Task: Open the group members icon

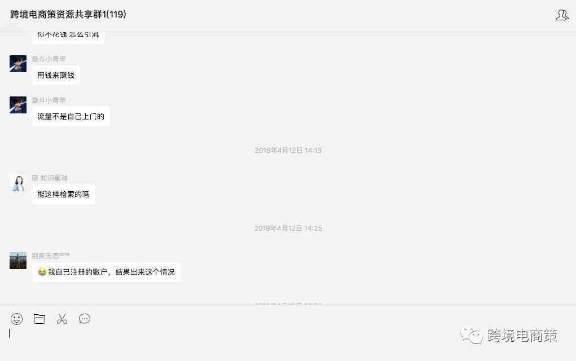Action: (562, 15)
